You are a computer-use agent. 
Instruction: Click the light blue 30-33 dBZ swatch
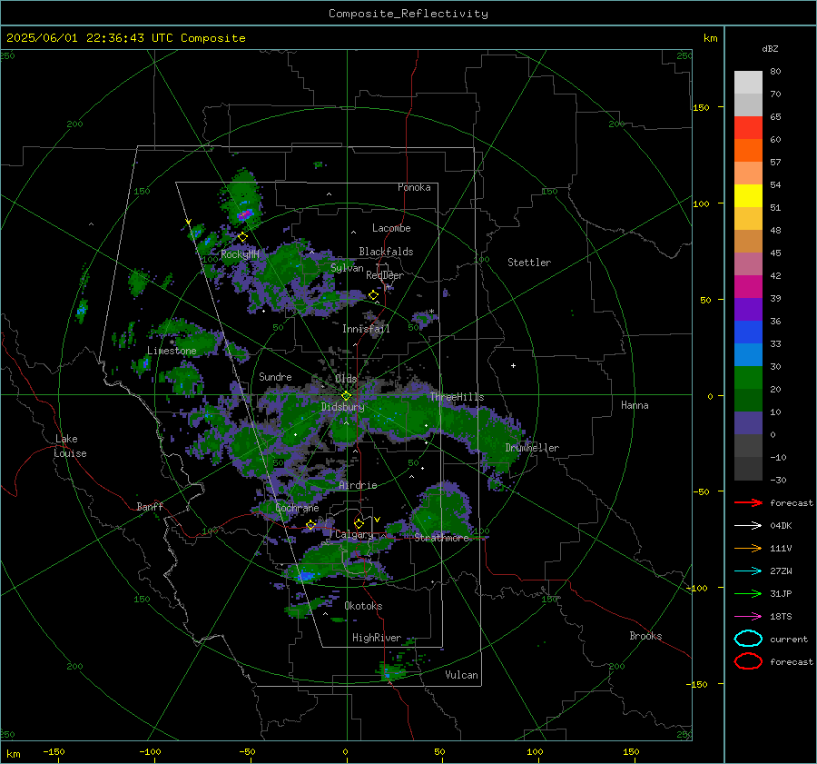[x=748, y=354]
